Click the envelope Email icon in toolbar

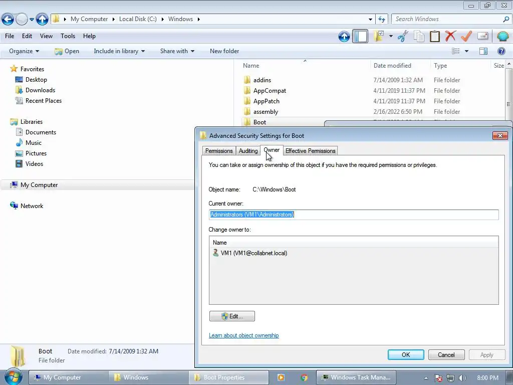(482, 36)
